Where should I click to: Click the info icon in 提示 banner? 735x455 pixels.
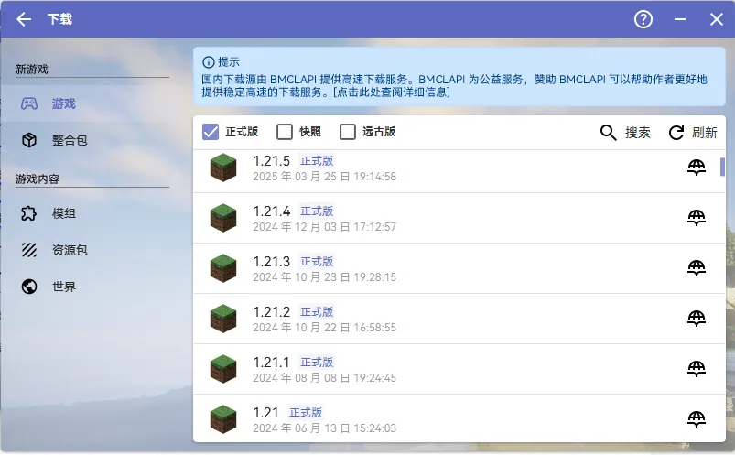click(x=208, y=62)
